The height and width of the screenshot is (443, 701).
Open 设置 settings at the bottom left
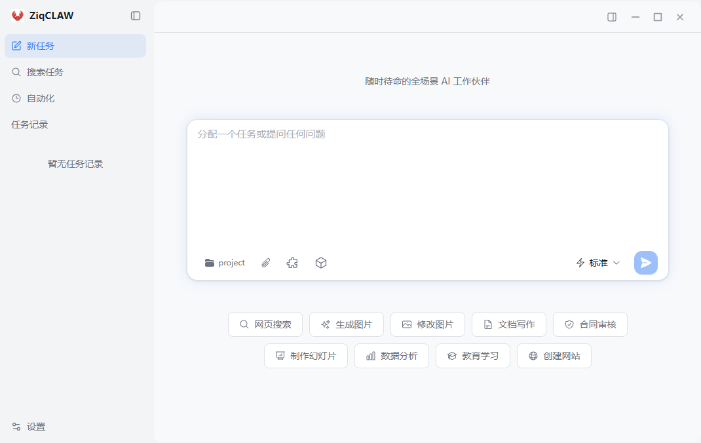point(28,426)
